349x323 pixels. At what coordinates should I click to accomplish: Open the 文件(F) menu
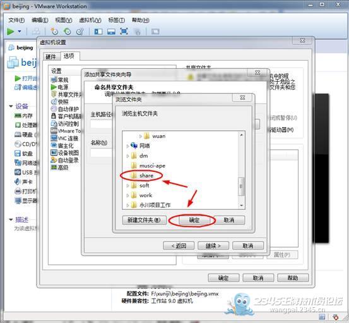pyautogui.click(x=16, y=20)
